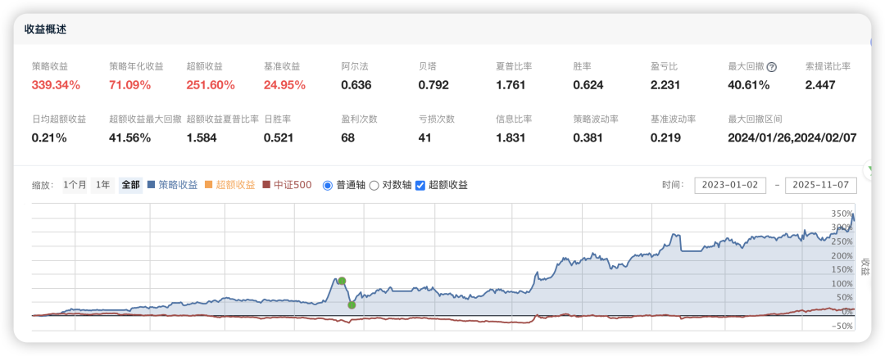Toggle the 策略收益 series legend label
Screen dimensions: 885x356
[178, 185]
